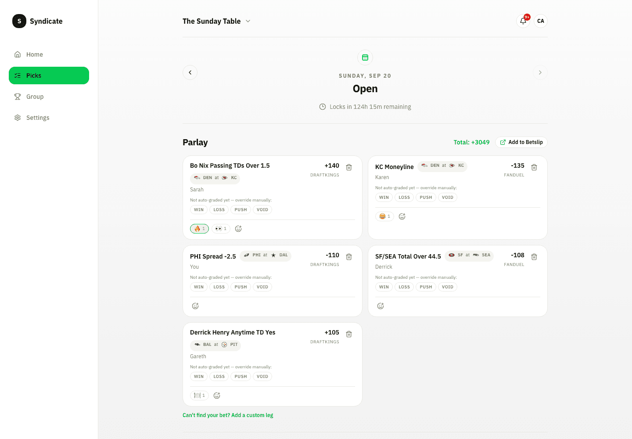Delete the Derrick Henry Anytime TD leg
Image resolution: width=632 pixels, height=439 pixels.
point(349,334)
